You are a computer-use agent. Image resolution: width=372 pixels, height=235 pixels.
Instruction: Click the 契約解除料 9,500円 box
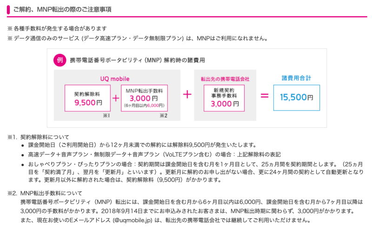coord(87,98)
